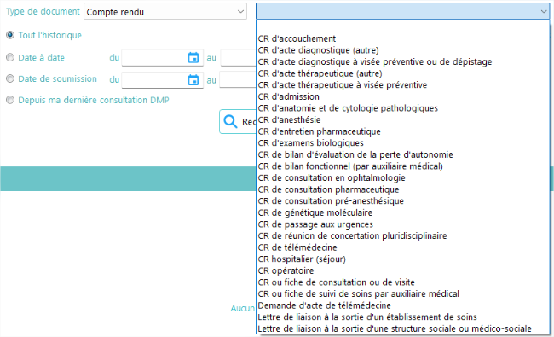Viewport: 554px width, 337px height.
Task: Select CR d'acte thérapeutique (autre)
Action: click(403, 73)
